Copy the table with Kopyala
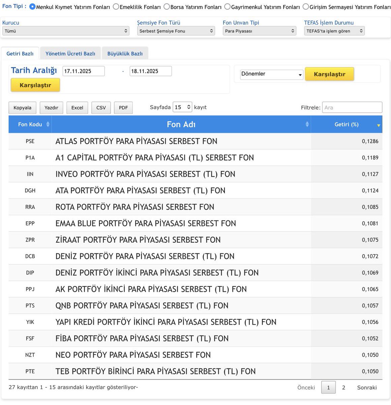This screenshot has width=391, height=405. coord(22,108)
